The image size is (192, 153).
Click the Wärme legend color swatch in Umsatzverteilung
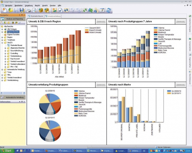click(x=76, y=91)
